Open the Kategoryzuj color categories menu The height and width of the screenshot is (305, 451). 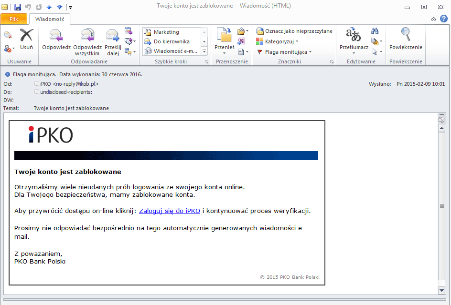click(x=277, y=41)
